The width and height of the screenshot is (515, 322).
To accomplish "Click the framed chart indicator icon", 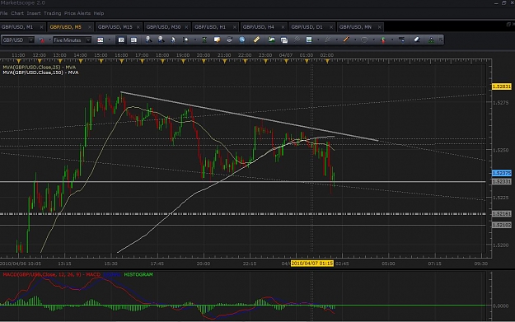I will pyautogui.click(x=309, y=40).
